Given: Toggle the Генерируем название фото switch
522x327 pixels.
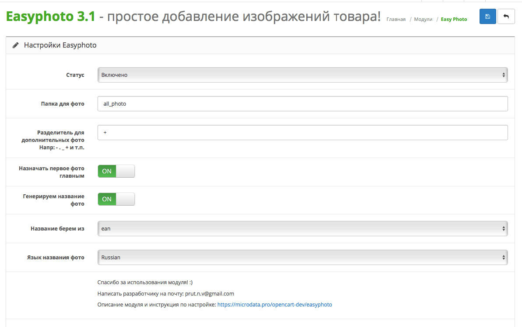Looking at the screenshot, I should (116, 199).
